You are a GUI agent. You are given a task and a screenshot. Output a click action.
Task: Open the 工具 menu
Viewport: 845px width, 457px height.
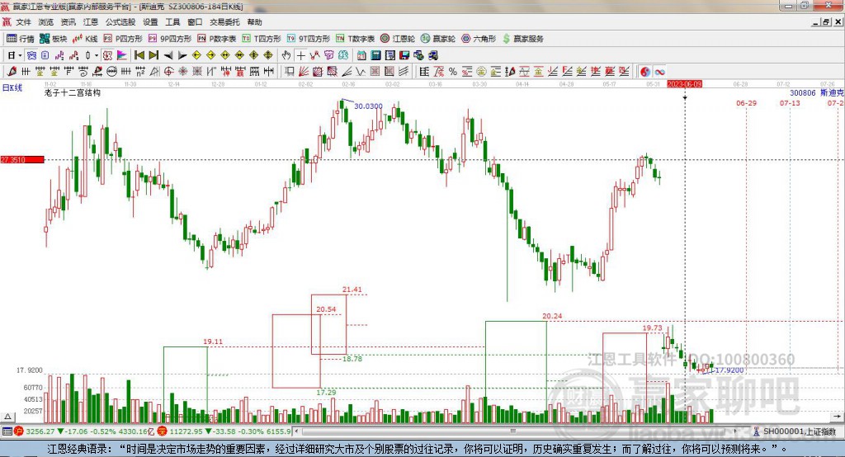[172, 22]
